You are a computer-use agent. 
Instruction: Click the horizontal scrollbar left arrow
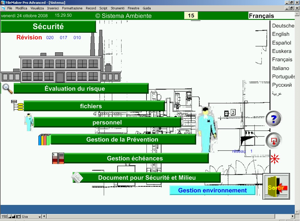[45, 216]
